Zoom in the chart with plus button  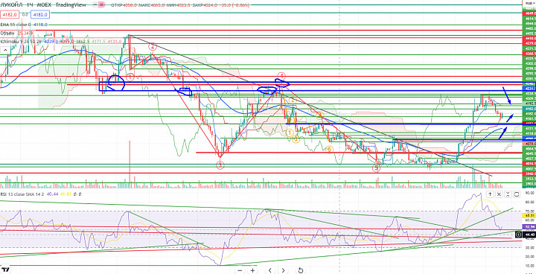252,270
